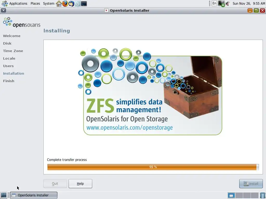
Task: Switch to the second workspace
Action: pyautogui.click(x=239, y=195)
